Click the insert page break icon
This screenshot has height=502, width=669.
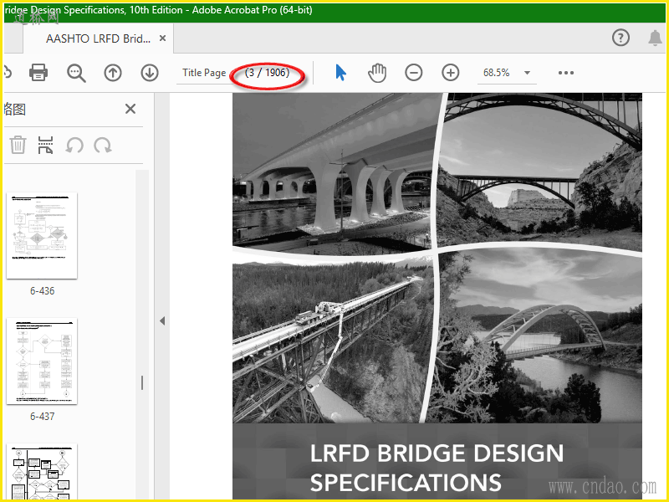point(45,145)
